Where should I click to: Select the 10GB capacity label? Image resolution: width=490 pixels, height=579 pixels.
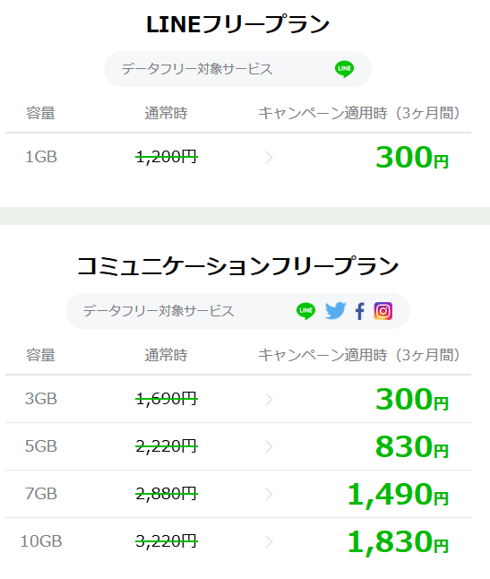[41, 541]
